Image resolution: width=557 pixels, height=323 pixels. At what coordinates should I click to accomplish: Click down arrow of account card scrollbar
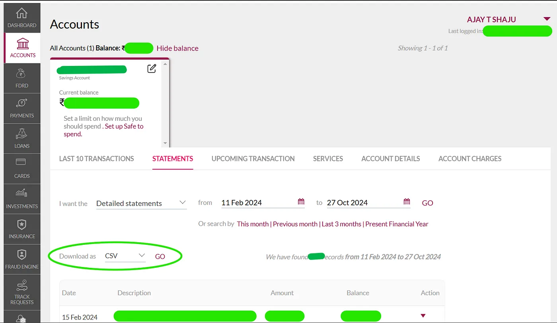coord(166,143)
